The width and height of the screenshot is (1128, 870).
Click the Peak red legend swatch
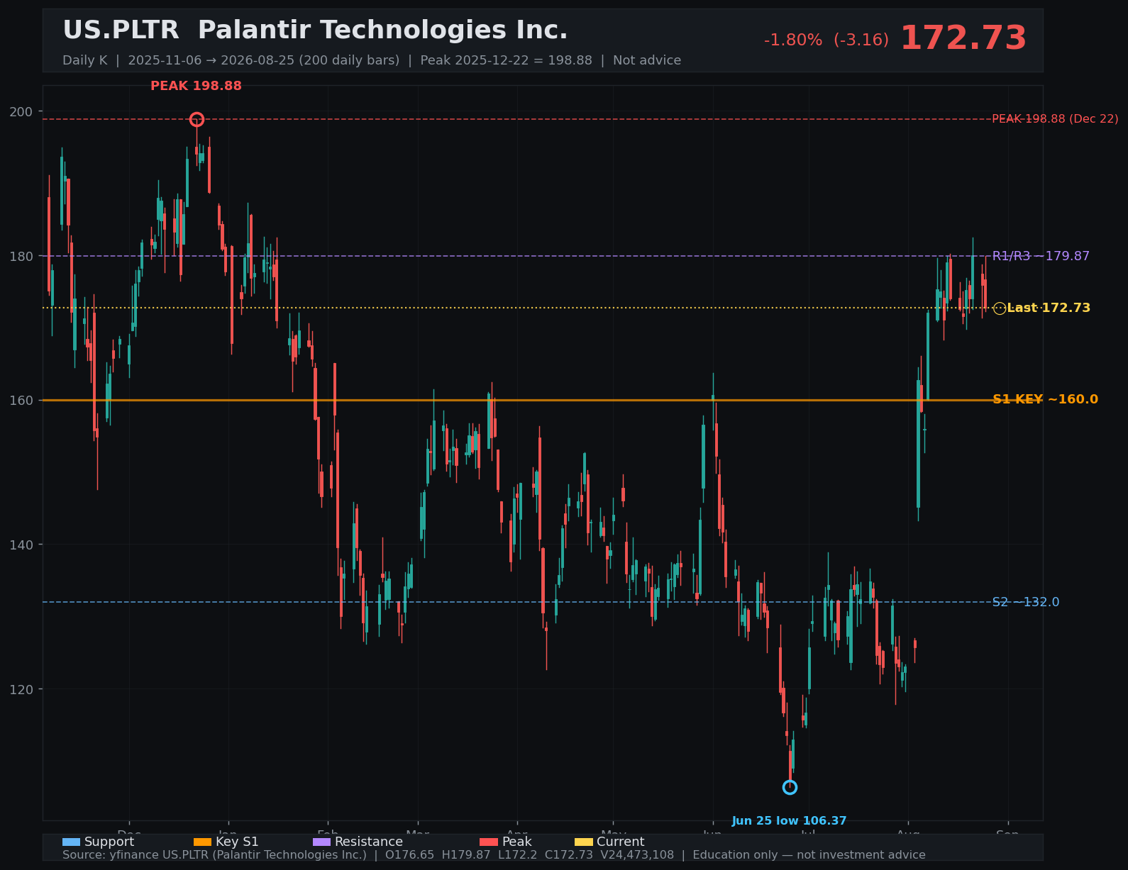tap(489, 842)
